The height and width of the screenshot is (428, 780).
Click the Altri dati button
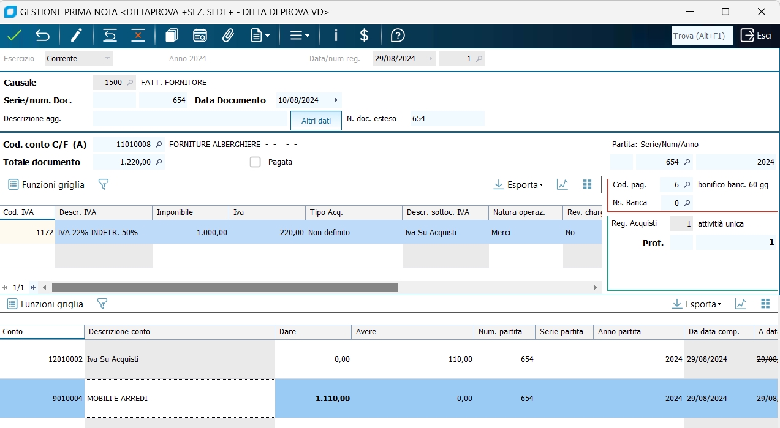316,121
